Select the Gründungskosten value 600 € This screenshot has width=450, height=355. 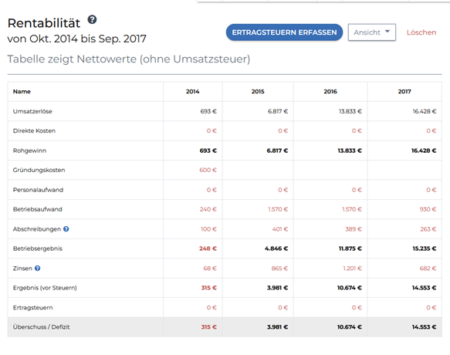click(208, 171)
